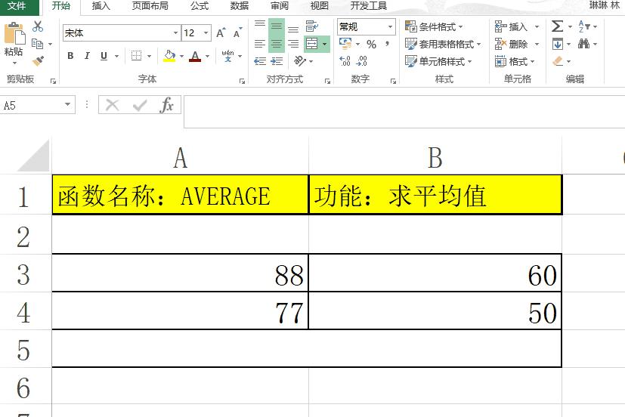Click the Clear eraser icon
The width and height of the screenshot is (625, 417).
558,61
